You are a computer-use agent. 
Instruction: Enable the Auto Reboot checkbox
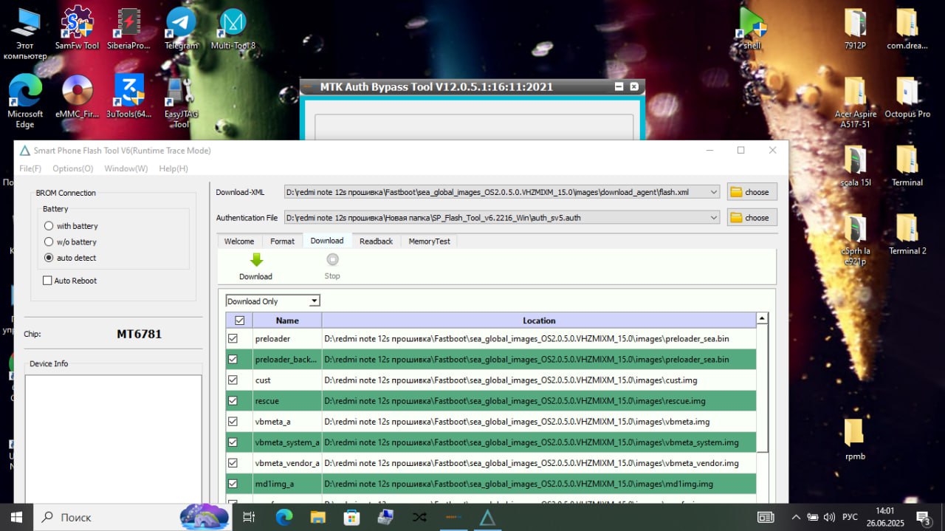pos(47,281)
